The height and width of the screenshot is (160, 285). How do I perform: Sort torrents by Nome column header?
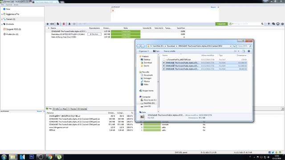[53, 28]
